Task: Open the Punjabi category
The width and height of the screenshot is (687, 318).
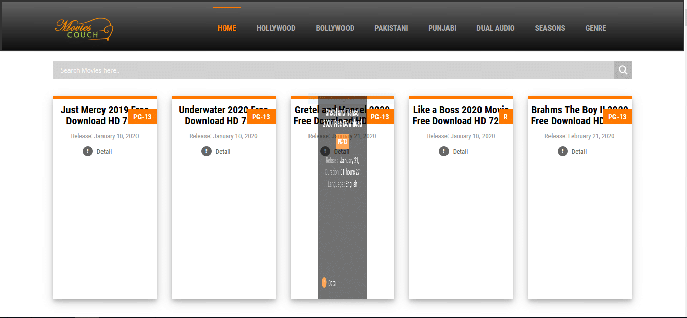Action: point(442,28)
